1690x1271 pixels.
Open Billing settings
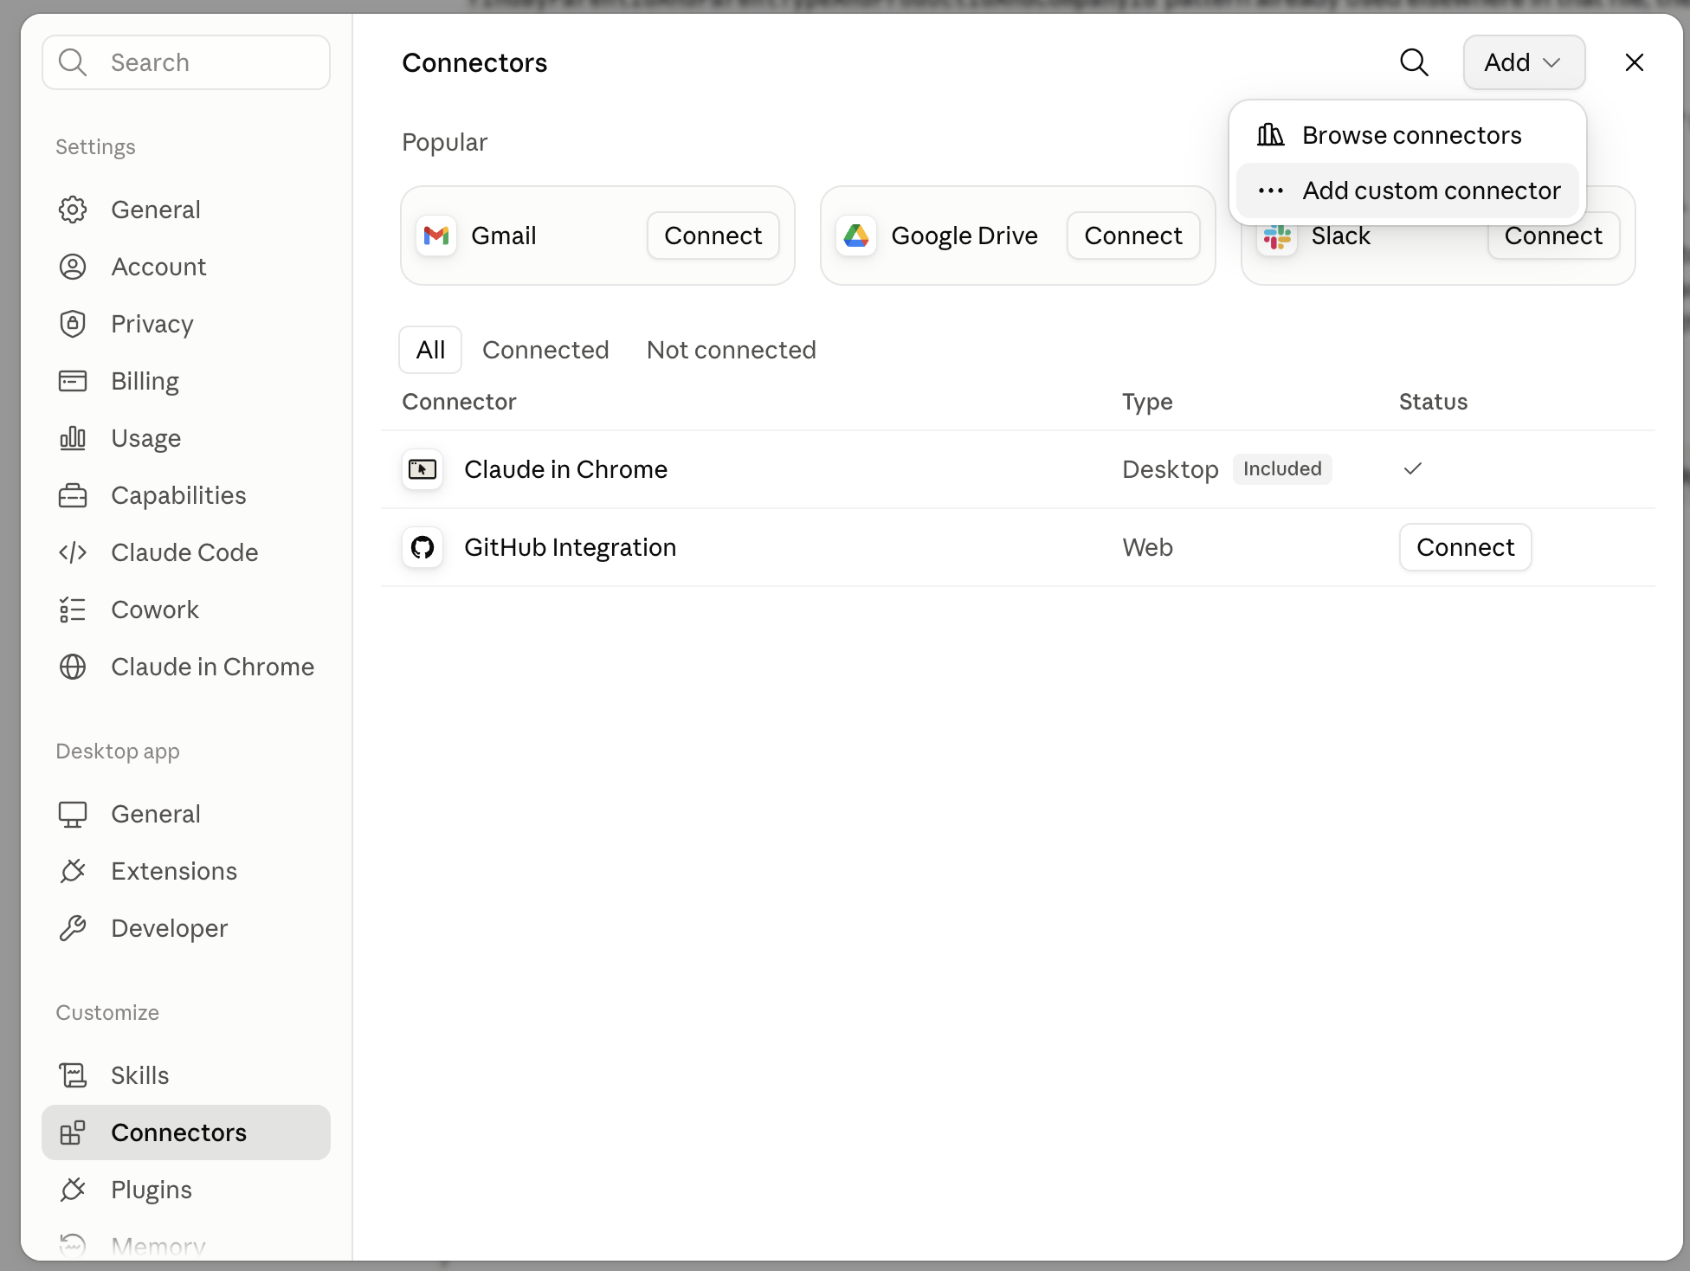(186, 381)
